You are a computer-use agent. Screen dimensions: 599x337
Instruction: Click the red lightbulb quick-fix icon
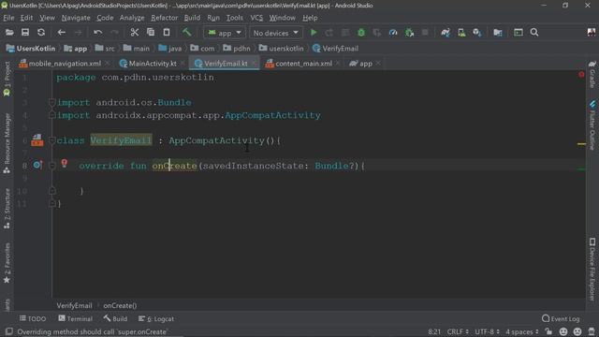[x=65, y=163]
